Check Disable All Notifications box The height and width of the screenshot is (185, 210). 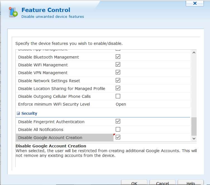click(x=118, y=129)
